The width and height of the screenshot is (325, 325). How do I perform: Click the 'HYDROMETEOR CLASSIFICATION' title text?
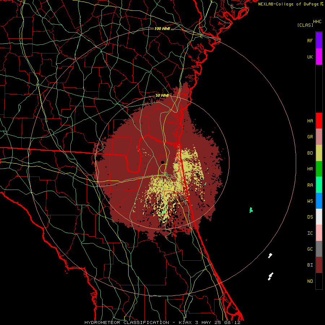point(127,322)
